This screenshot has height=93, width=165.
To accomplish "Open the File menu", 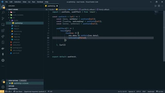I will pyautogui.click(x=6, y=2).
